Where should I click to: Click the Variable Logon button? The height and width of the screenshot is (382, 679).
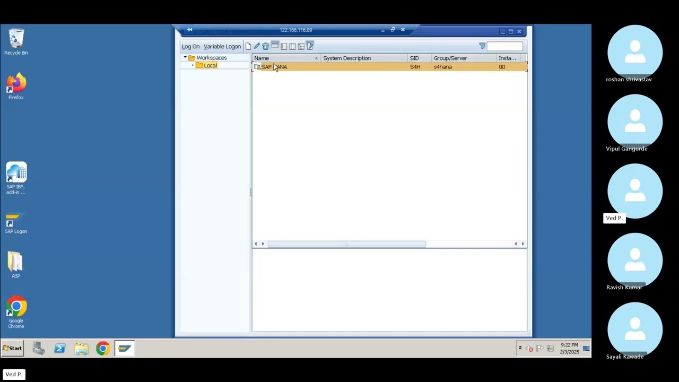pos(222,47)
